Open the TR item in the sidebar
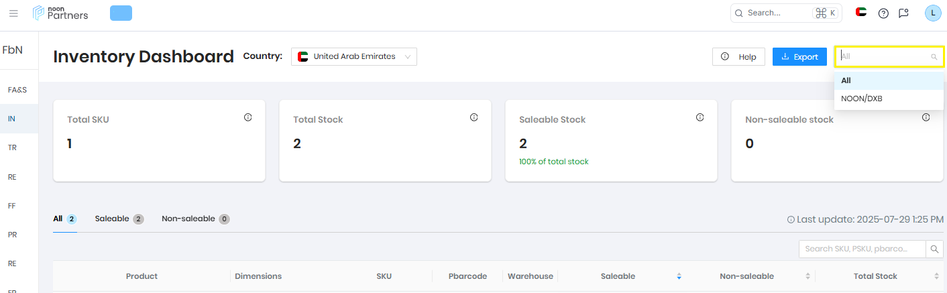 [12, 148]
